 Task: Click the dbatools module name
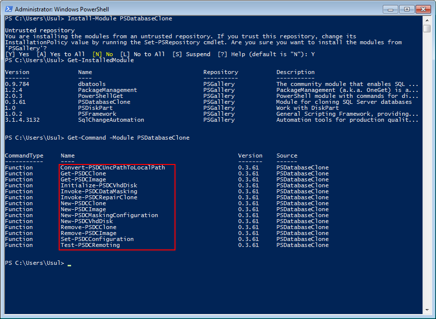pos(91,84)
